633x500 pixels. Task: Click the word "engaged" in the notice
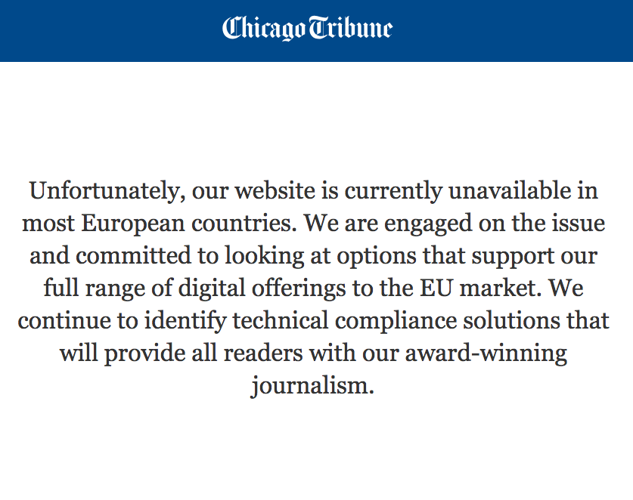point(428,224)
